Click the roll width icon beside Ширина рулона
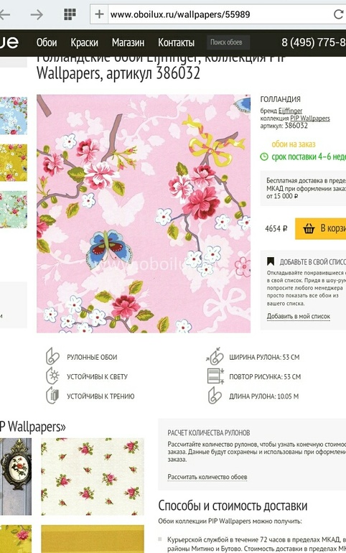 pyautogui.click(x=215, y=356)
